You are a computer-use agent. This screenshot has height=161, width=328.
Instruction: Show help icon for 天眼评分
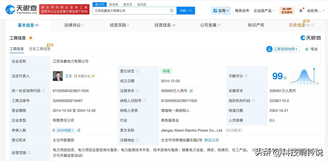246,76
